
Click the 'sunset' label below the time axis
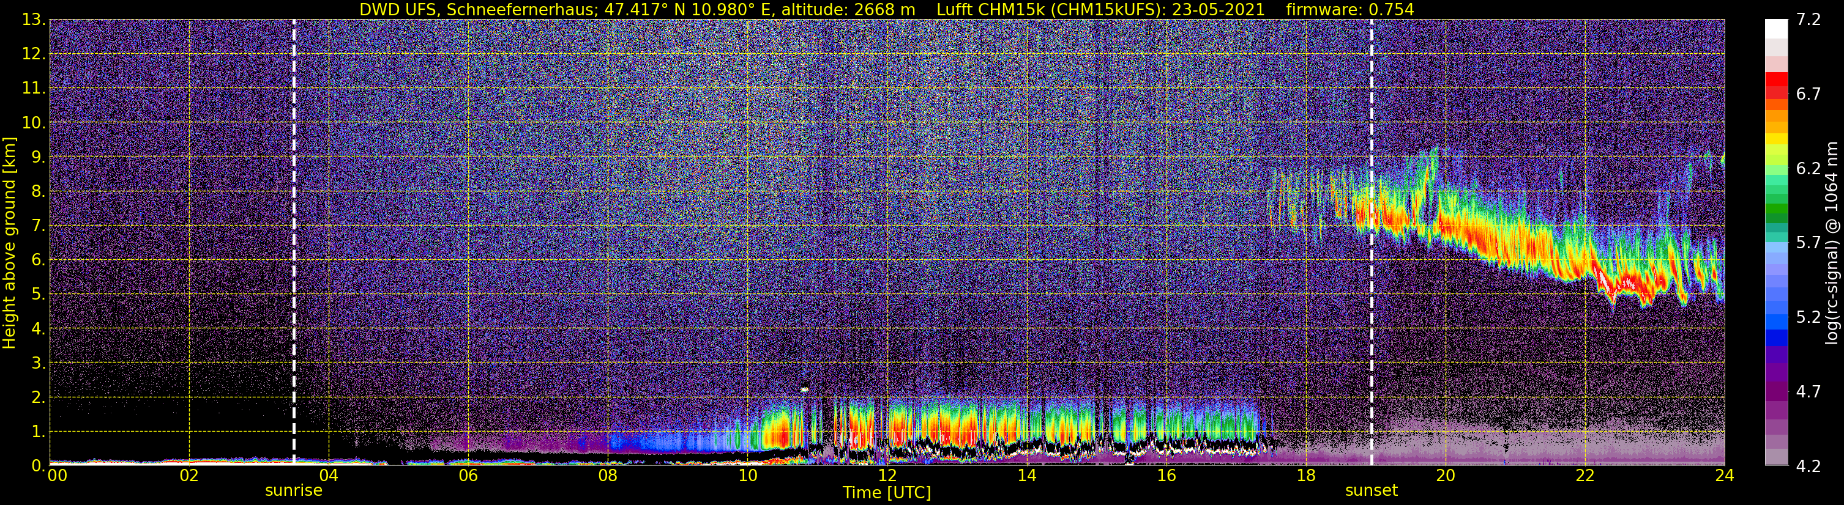[x=1372, y=491]
